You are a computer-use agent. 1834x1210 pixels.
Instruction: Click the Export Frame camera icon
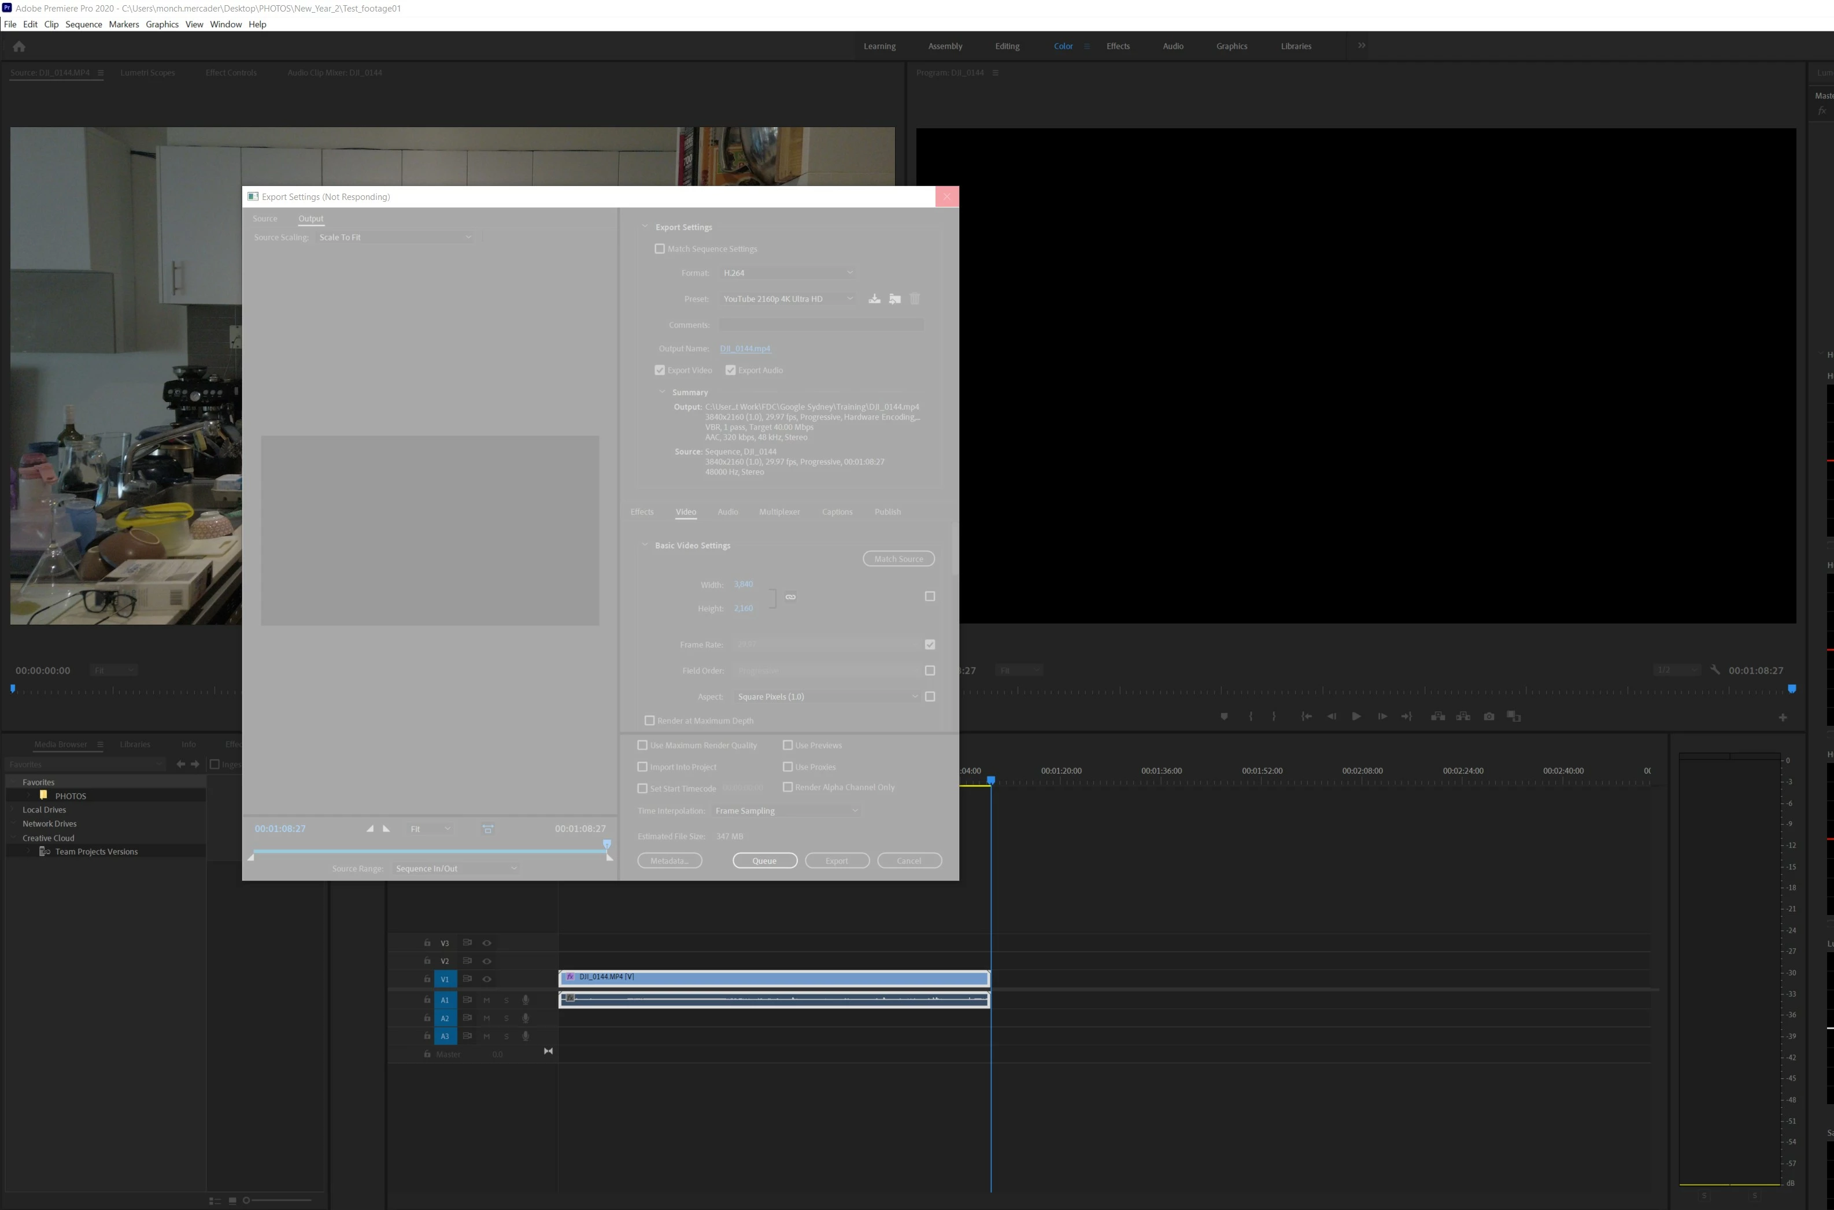pyautogui.click(x=1489, y=717)
